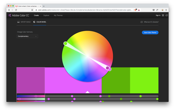
Task: Open the Brave Shields lion icon
Action: [x=135, y=10]
